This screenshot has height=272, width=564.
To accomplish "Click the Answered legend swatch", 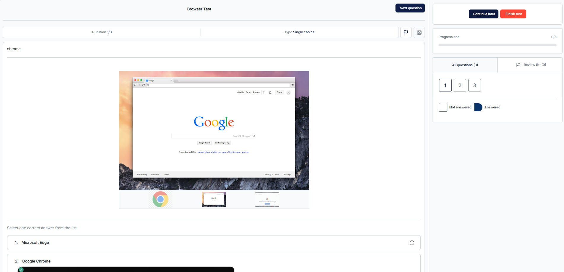I will [x=478, y=107].
